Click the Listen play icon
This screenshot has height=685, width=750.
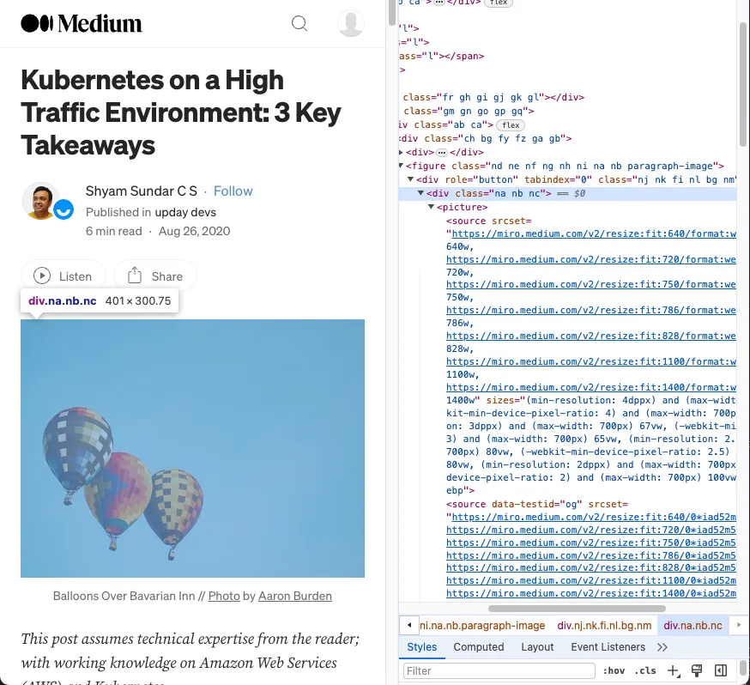[42, 276]
